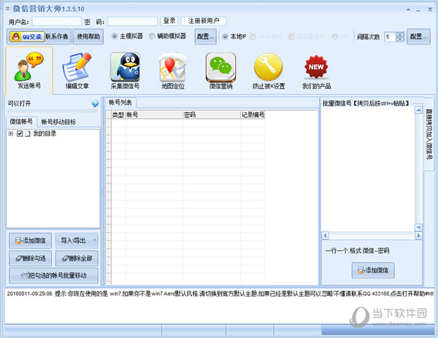Increase the 间隔次数 spinner value
This screenshot has height=338, width=438.
[400, 34]
